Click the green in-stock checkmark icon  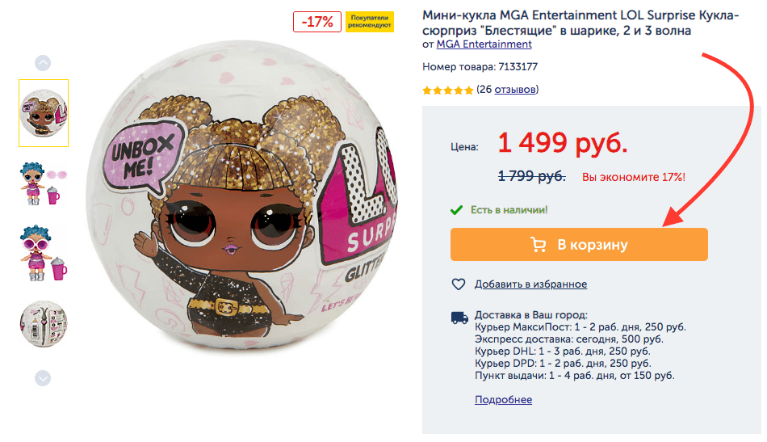pyautogui.click(x=457, y=210)
